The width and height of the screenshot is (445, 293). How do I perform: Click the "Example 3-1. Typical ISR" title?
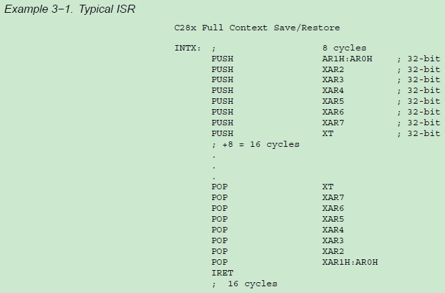click(x=70, y=10)
